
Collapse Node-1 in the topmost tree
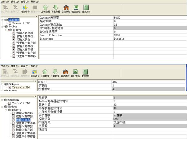pyautogui.click(x=6, y=30)
